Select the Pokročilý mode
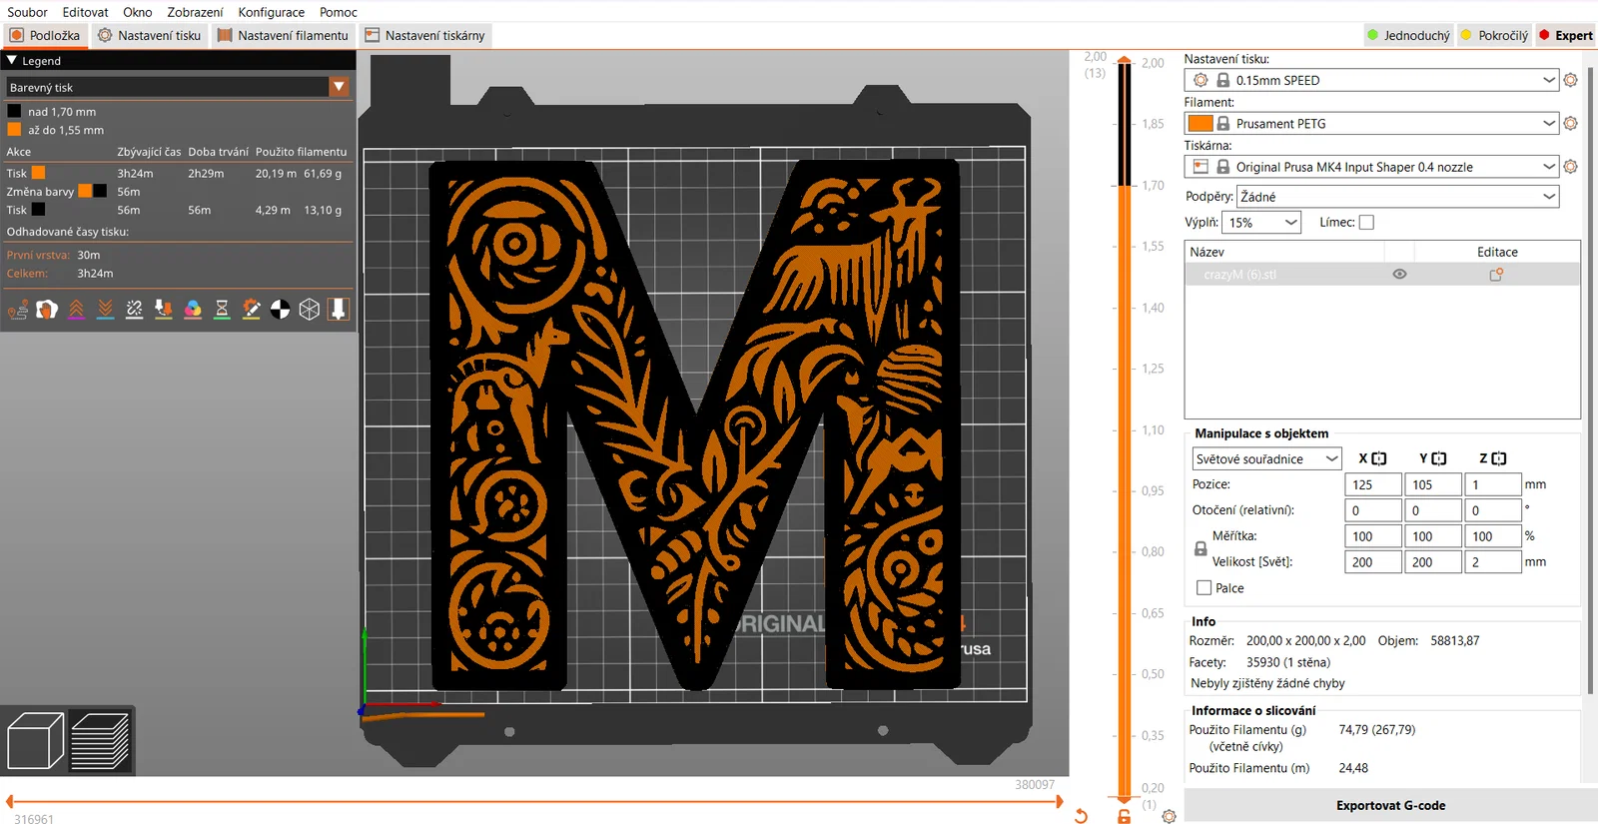Screen dimensions: 1598x824 click(1494, 35)
